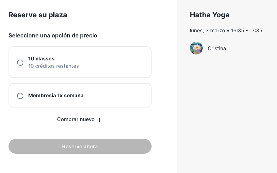Click the Reserve su plaza heading
This screenshot has width=277, height=173.
[x=38, y=15]
